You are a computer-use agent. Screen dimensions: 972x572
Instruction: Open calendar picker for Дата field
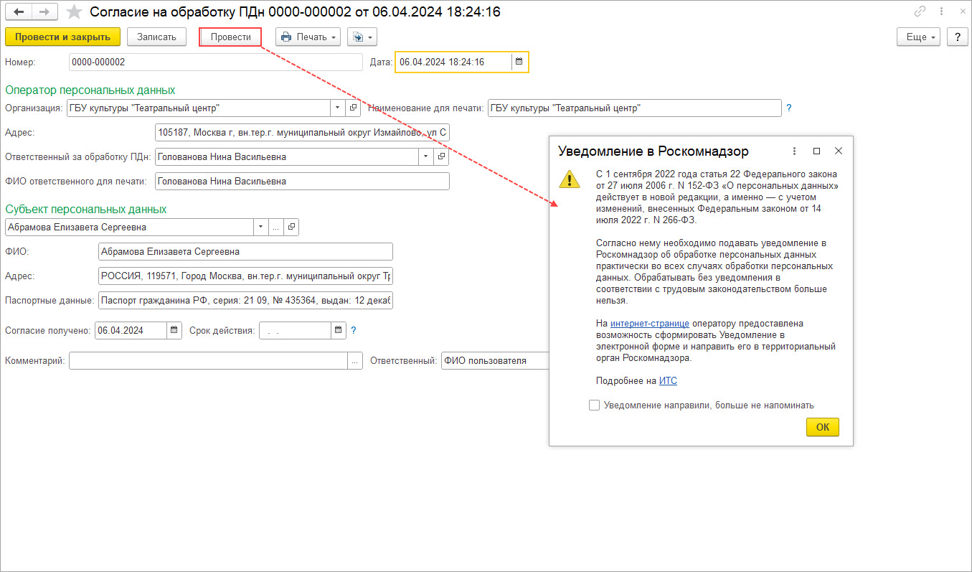coord(518,62)
